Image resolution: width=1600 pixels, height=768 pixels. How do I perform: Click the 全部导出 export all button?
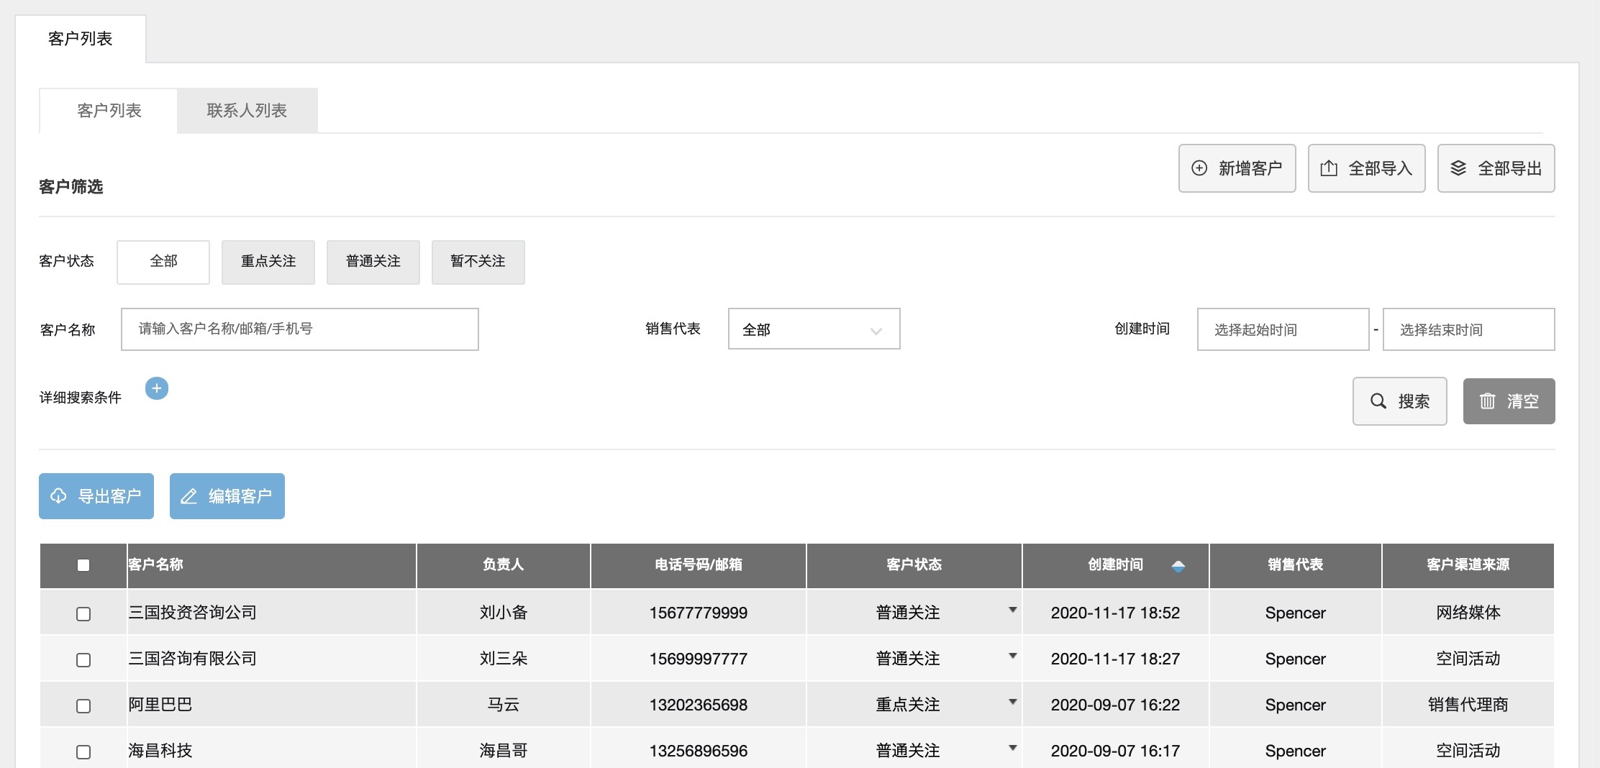tap(1496, 168)
